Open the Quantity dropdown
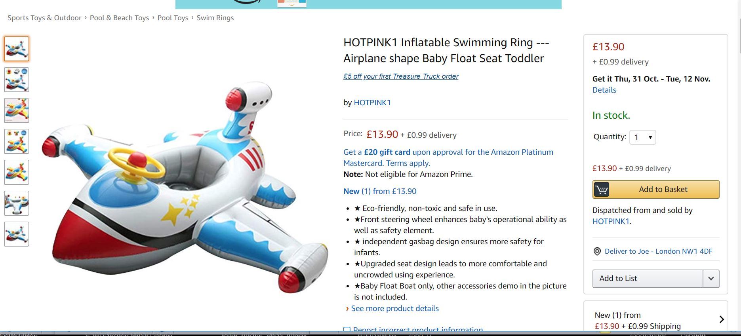The width and height of the screenshot is (741, 336). pyautogui.click(x=642, y=137)
